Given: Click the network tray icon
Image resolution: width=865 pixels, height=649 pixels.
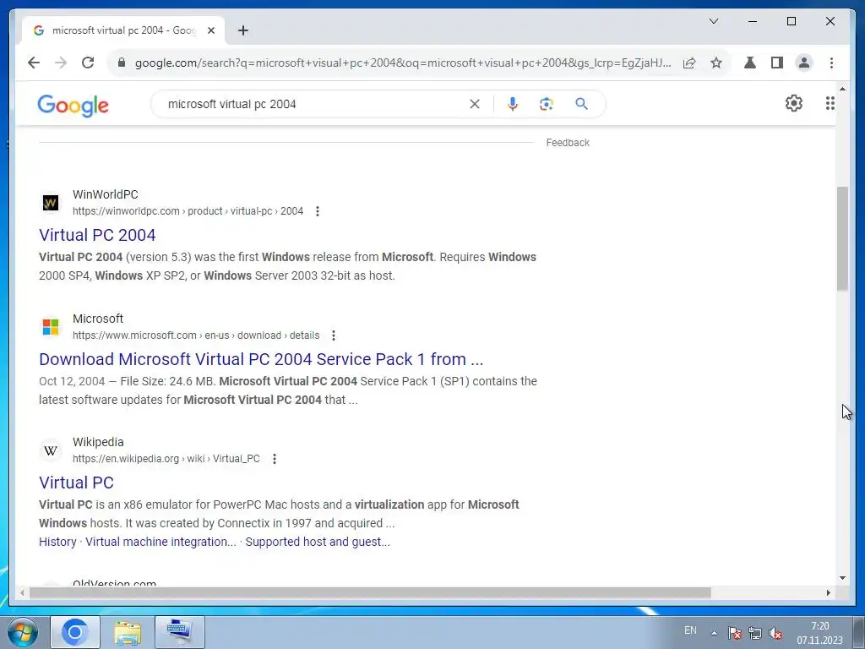Looking at the screenshot, I should click(x=754, y=633).
